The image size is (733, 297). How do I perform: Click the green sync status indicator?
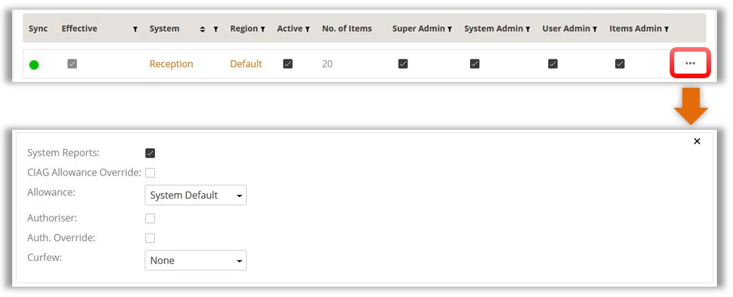coord(34,65)
